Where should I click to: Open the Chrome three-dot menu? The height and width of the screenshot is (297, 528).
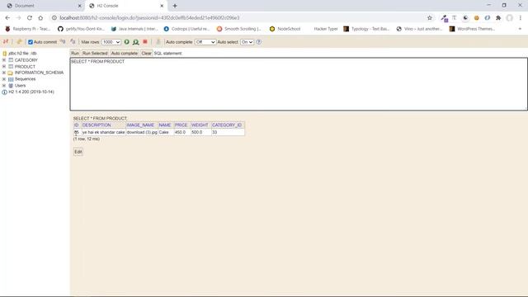(x=521, y=18)
